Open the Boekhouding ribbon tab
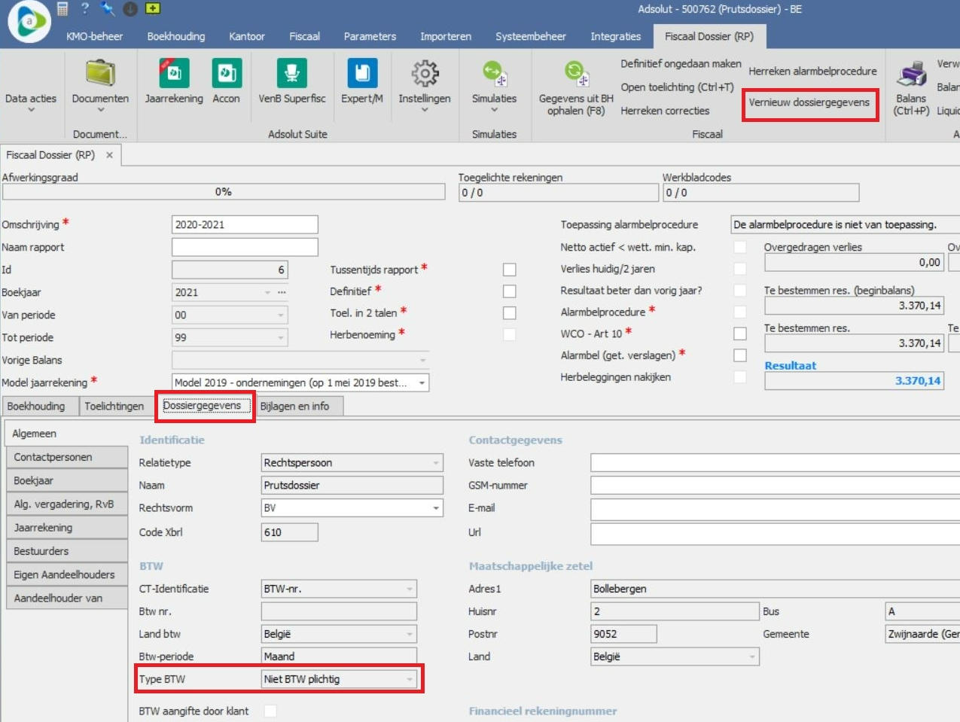Screen dimensions: 960x722 (176, 36)
